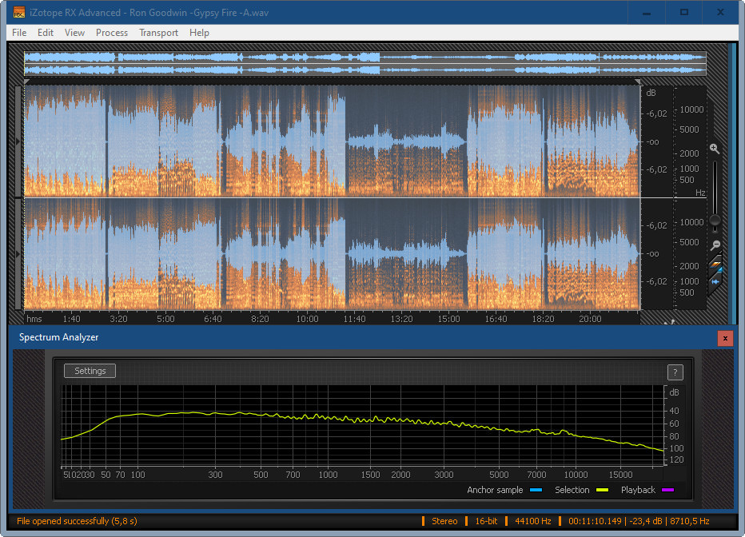Click the vertical zoom slider knob
The height and width of the screenshot is (537, 745).
point(715,221)
